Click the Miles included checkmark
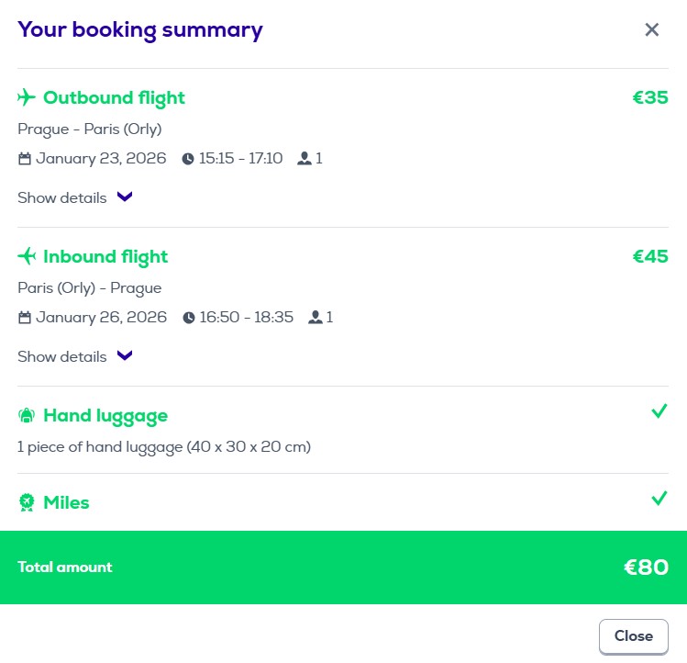The width and height of the screenshot is (687, 663). coord(659,499)
